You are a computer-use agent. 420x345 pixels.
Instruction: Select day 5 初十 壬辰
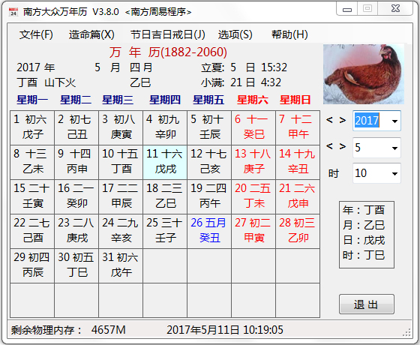[x=209, y=127]
